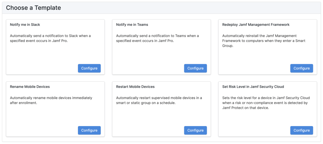Configure the Notify me in Slack template
Viewport: 323px width, 144px height.
click(89, 68)
